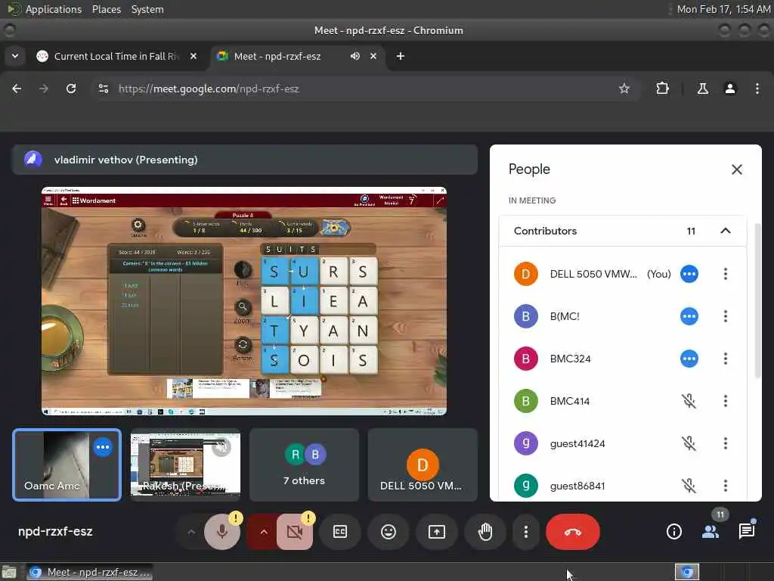Open more actions for guest41424
This screenshot has height=581, width=774.
(x=725, y=443)
